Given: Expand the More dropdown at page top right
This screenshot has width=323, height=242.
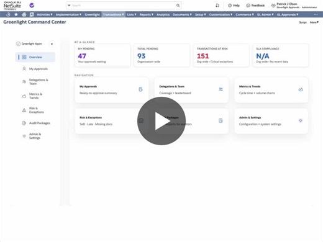Looking at the screenshot, I should 314,22.
